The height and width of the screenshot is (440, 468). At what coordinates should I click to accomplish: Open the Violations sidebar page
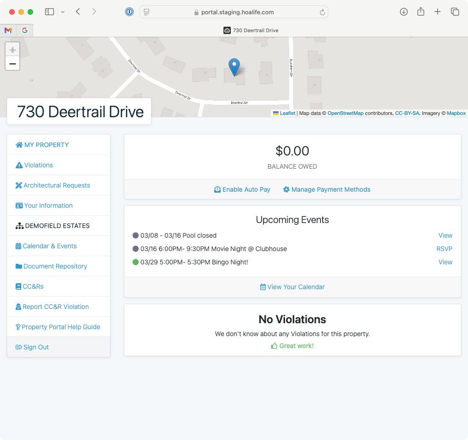point(38,165)
